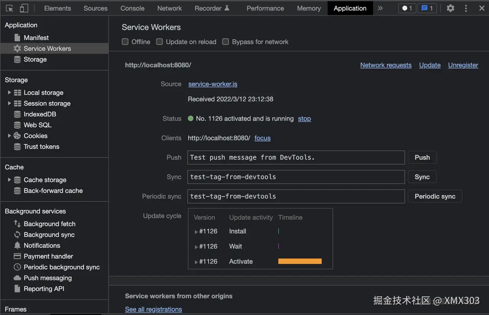Click the Notifications bell icon
The height and width of the screenshot is (315, 489).
tap(17, 246)
